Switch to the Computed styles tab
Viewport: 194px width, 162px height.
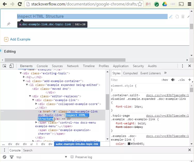130,73
